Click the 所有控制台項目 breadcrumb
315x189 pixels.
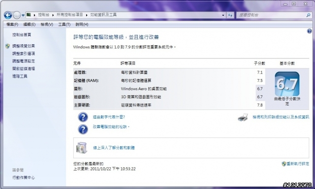[x=70, y=15]
